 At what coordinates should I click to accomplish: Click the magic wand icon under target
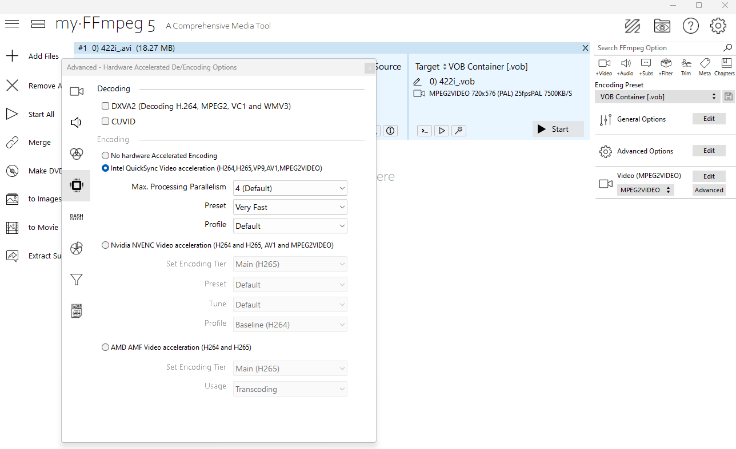point(458,131)
